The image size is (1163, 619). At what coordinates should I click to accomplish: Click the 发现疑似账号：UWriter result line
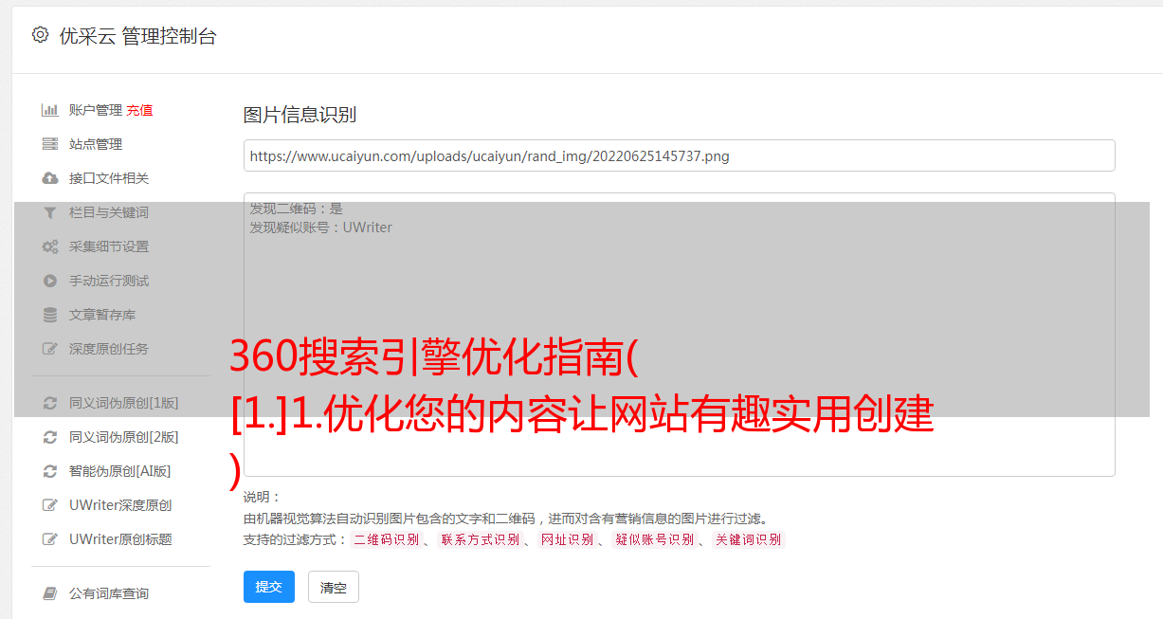click(321, 228)
